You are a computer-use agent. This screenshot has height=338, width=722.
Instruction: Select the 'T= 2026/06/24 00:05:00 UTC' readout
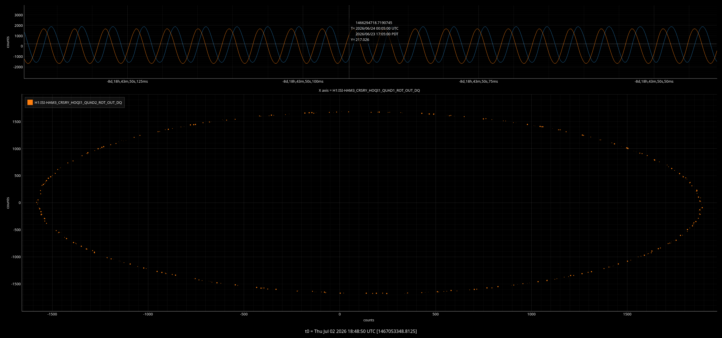coord(375,28)
